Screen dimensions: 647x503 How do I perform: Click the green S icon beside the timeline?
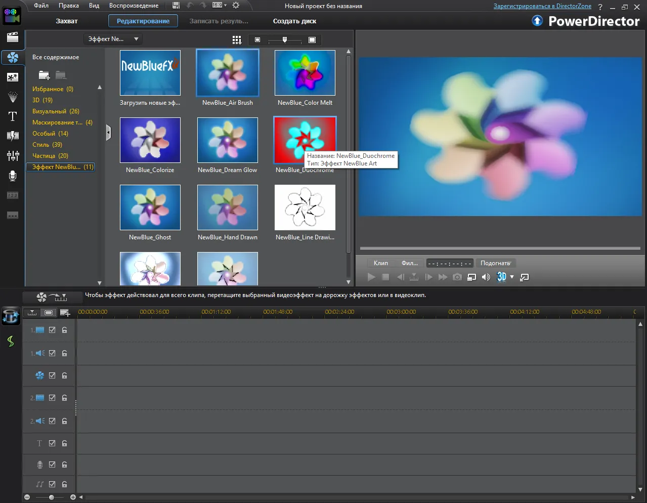[11, 341]
